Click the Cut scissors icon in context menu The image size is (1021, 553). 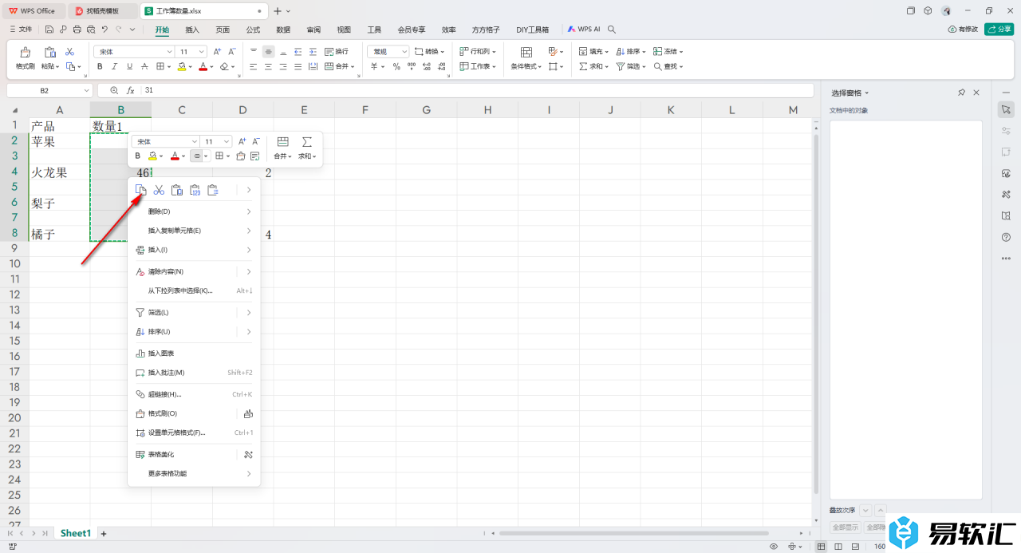[x=159, y=190]
